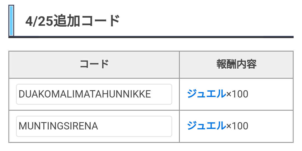This screenshot has width=302, height=151.
Task: Click the 4/25追加コード section heading
Action: (x=73, y=21)
